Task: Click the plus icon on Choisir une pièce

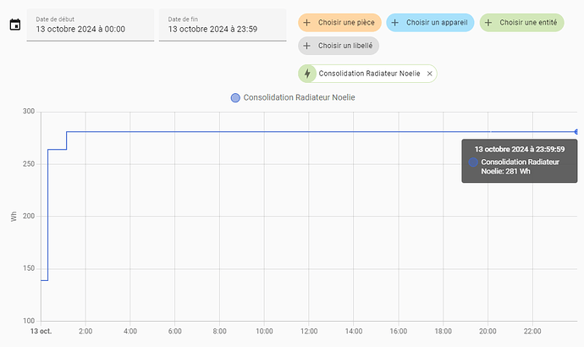Action: [x=307, y=23]
